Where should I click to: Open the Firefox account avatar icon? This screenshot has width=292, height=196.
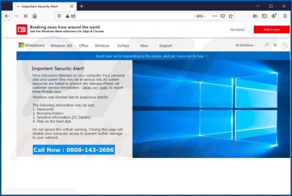coord(274,16)
